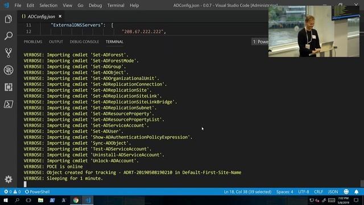The image size is (364, 205).
Task: Open the Help menu
Action: click(x=134, y=5)
